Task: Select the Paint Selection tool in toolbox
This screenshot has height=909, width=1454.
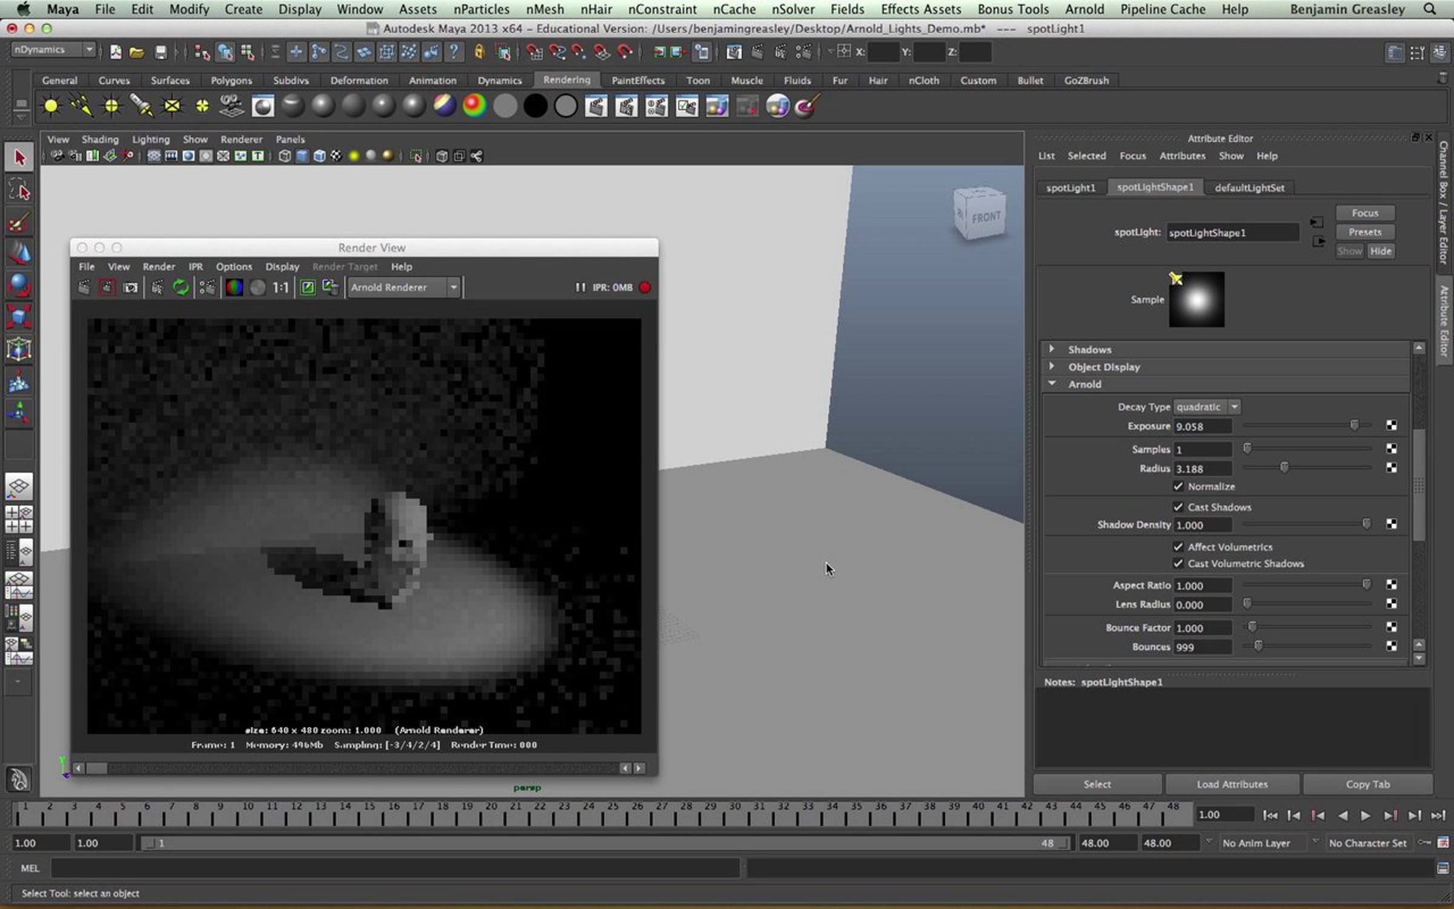Action: [x=18, y=223]
